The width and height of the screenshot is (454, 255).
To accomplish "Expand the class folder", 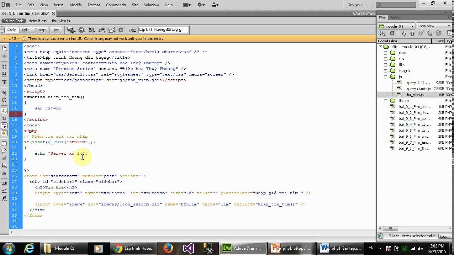I will (x=386, y=53).
